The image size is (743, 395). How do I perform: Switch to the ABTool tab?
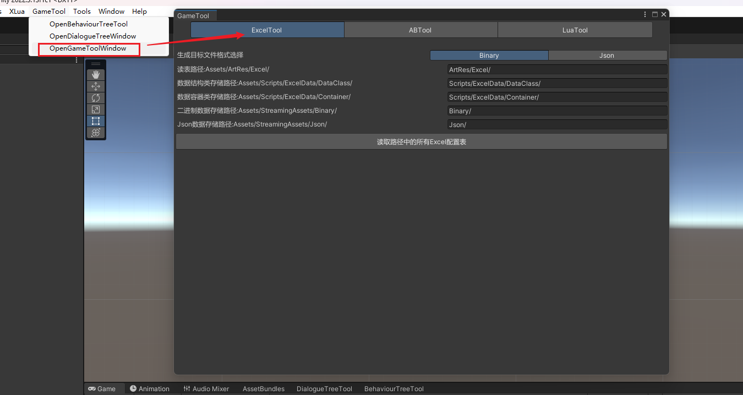[420, 30]
